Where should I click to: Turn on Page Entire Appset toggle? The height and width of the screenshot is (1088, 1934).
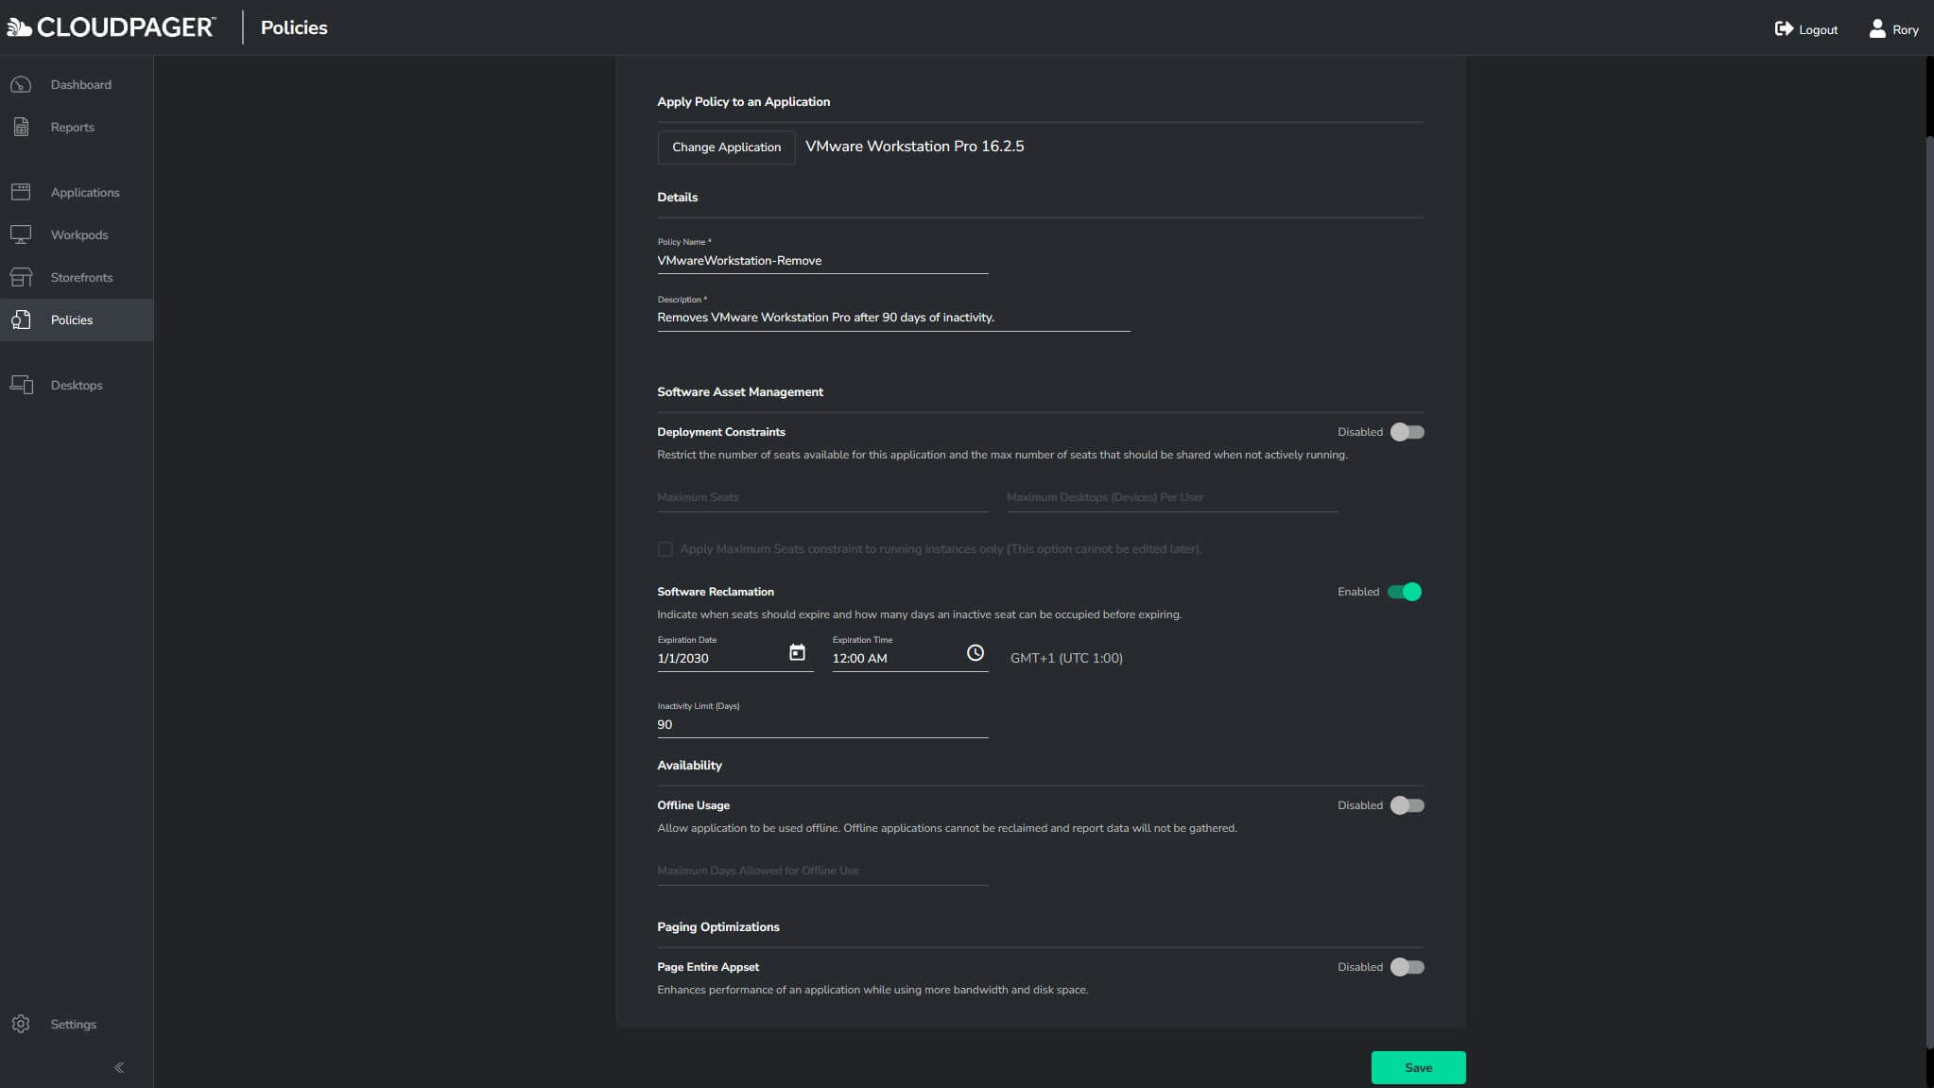pos(1407,967)
